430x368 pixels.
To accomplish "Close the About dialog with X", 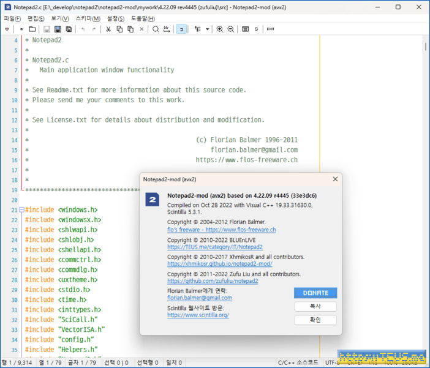I will click(335, 179).
